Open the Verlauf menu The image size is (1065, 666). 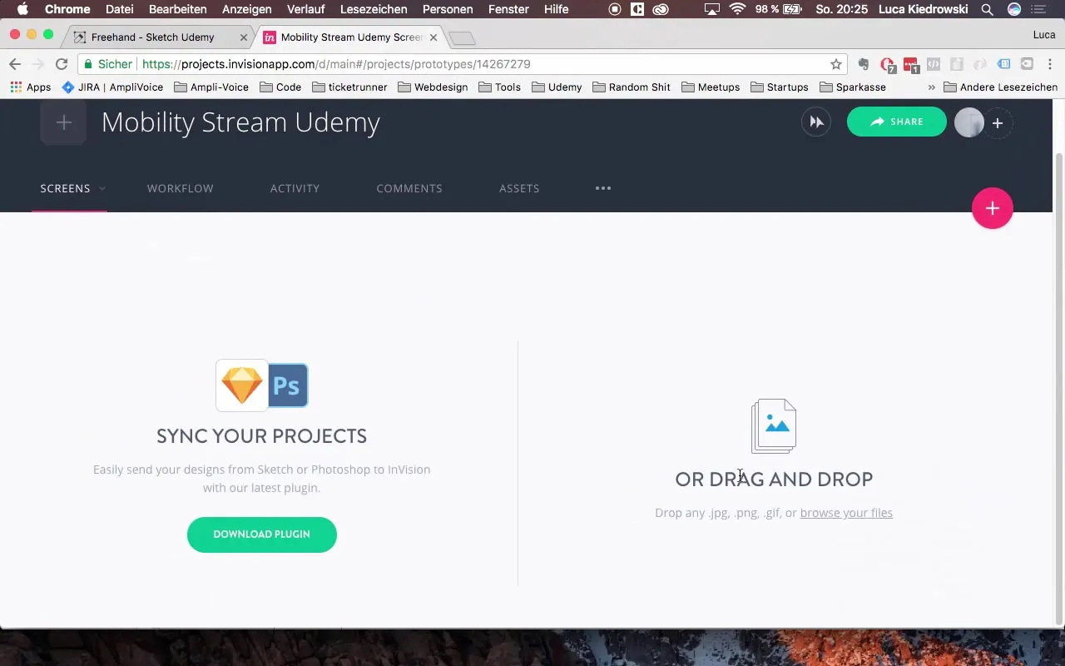pyautogui.click(x=306, y=9)
